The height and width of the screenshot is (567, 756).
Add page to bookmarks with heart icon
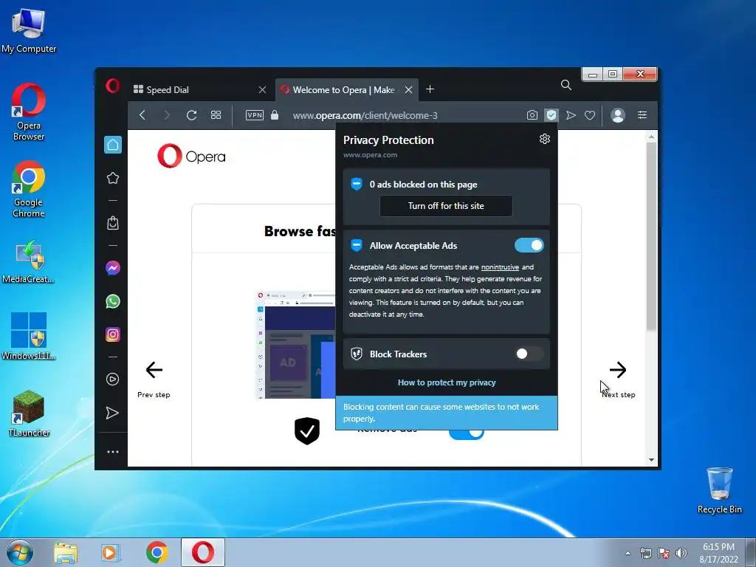point(590,115)
